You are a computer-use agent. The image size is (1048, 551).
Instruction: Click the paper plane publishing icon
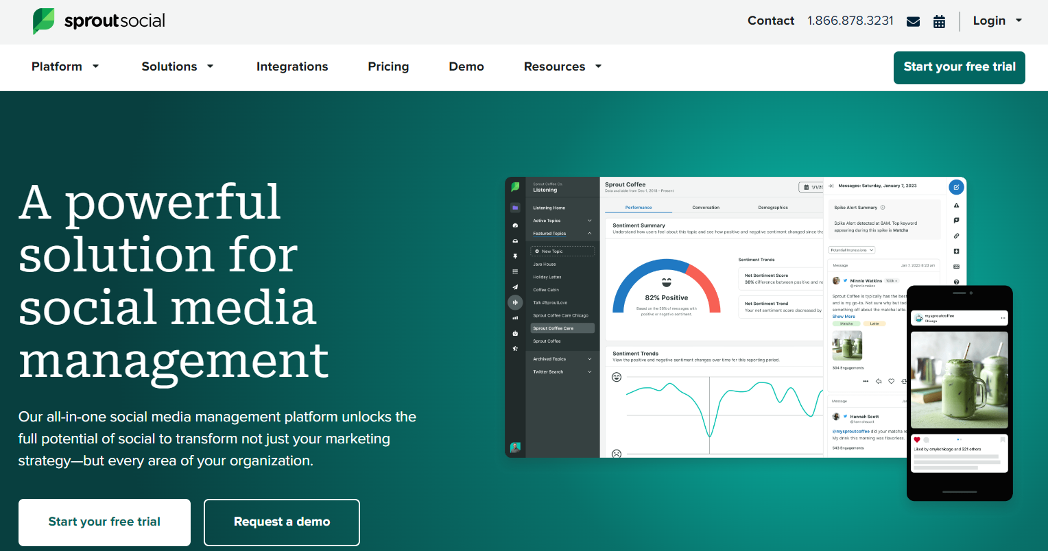pos(515,287)
